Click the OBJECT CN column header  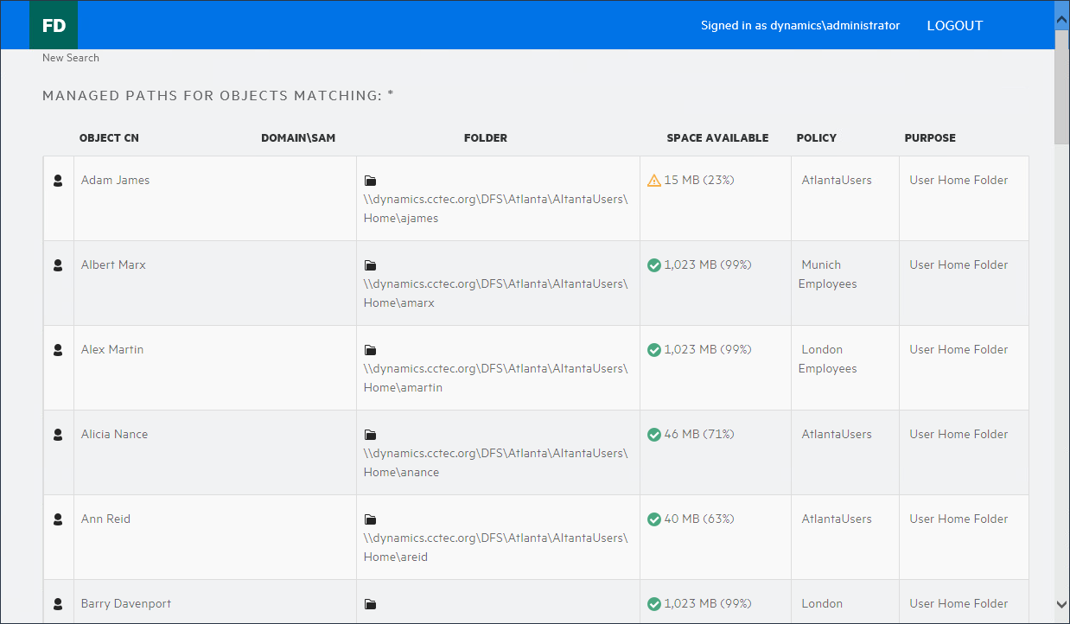coord(109,137)
